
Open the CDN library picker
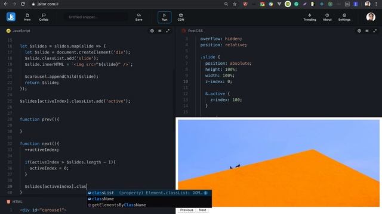(181, 17)
